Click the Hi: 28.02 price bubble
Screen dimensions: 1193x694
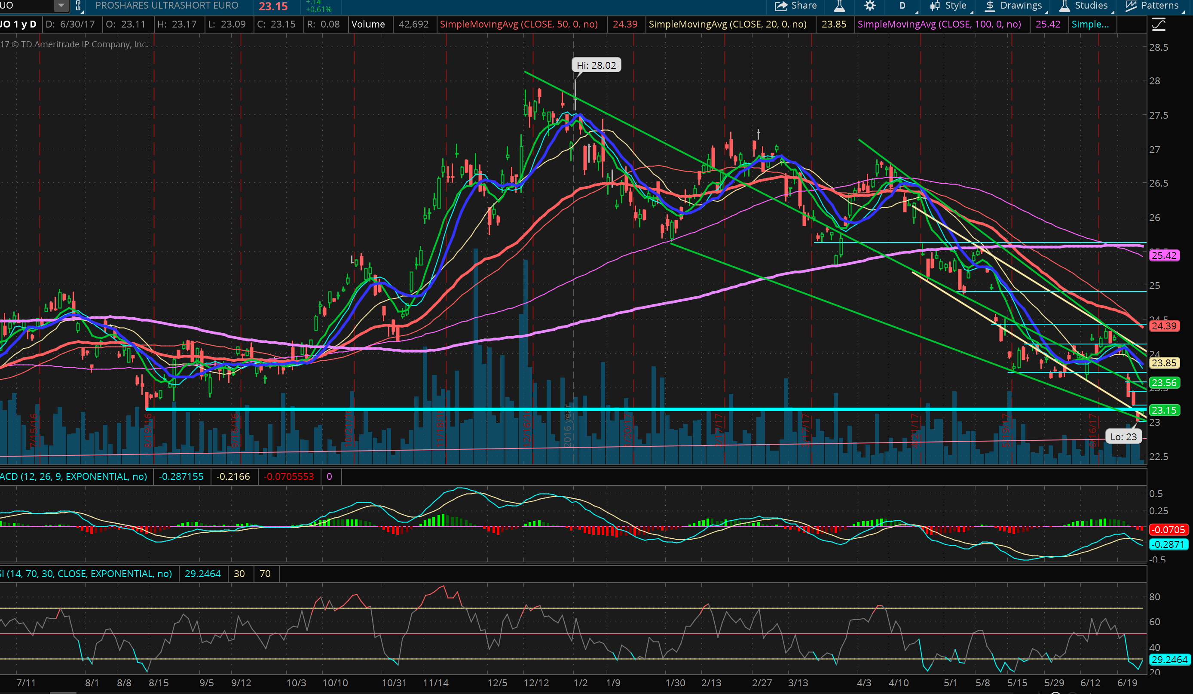(x=596, y=65)
